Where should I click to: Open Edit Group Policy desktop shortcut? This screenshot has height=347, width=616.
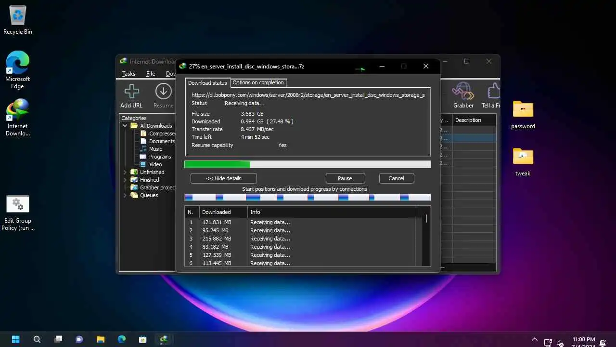18,213
